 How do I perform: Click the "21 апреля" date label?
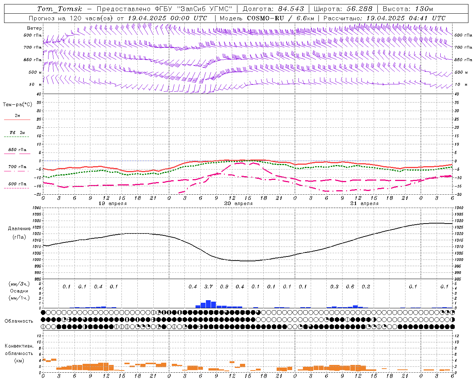coord(364,204)
